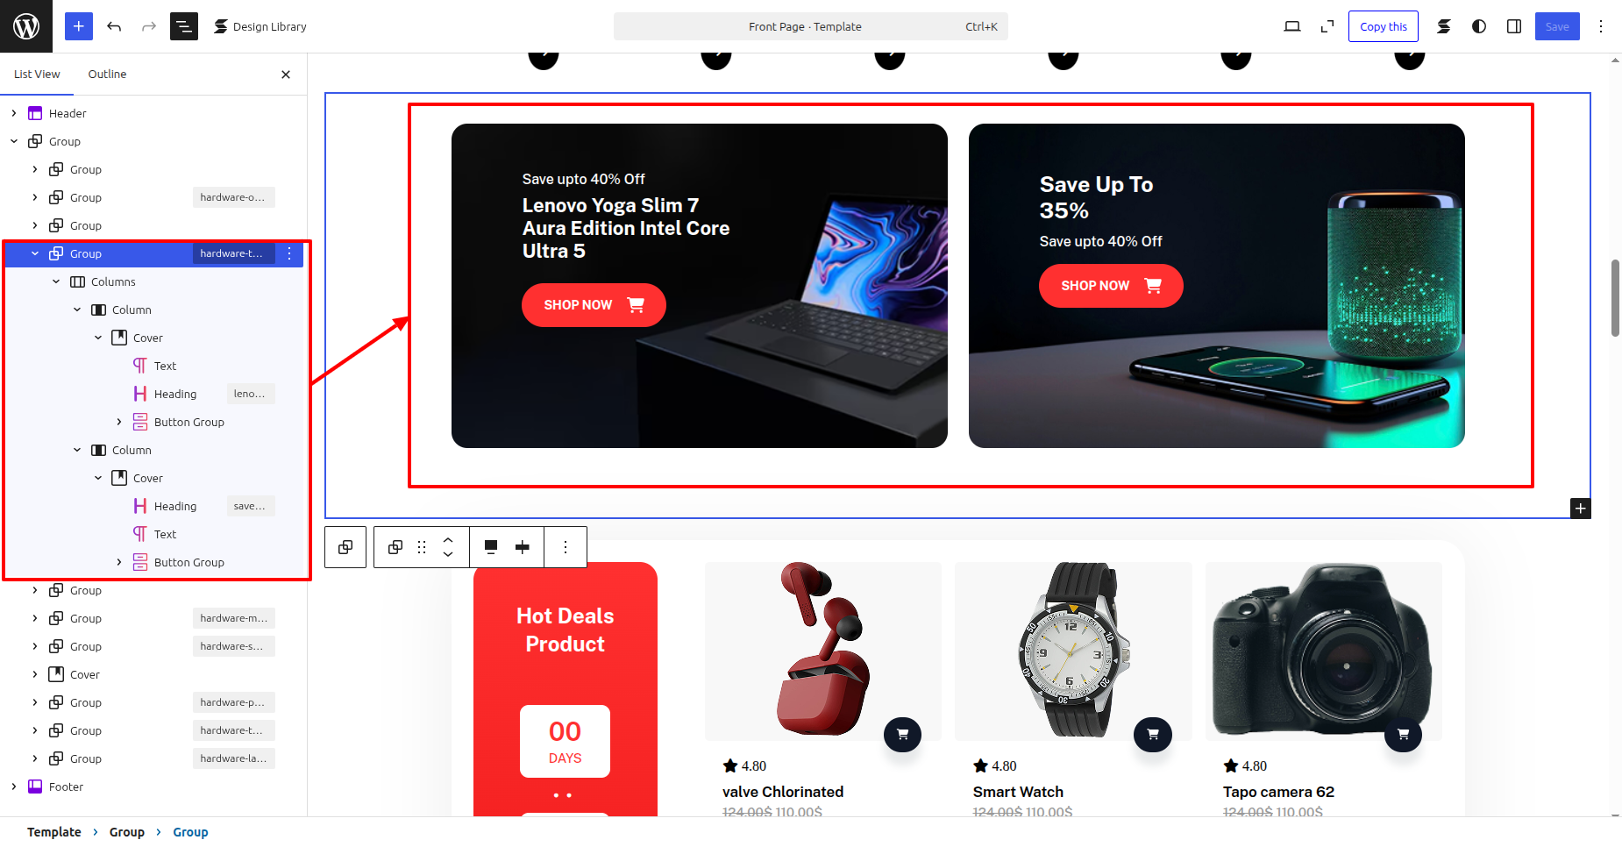This screenshot has height=847, width=1622.
Task: Select the Footer template part
Action: [x=66, y=786]
